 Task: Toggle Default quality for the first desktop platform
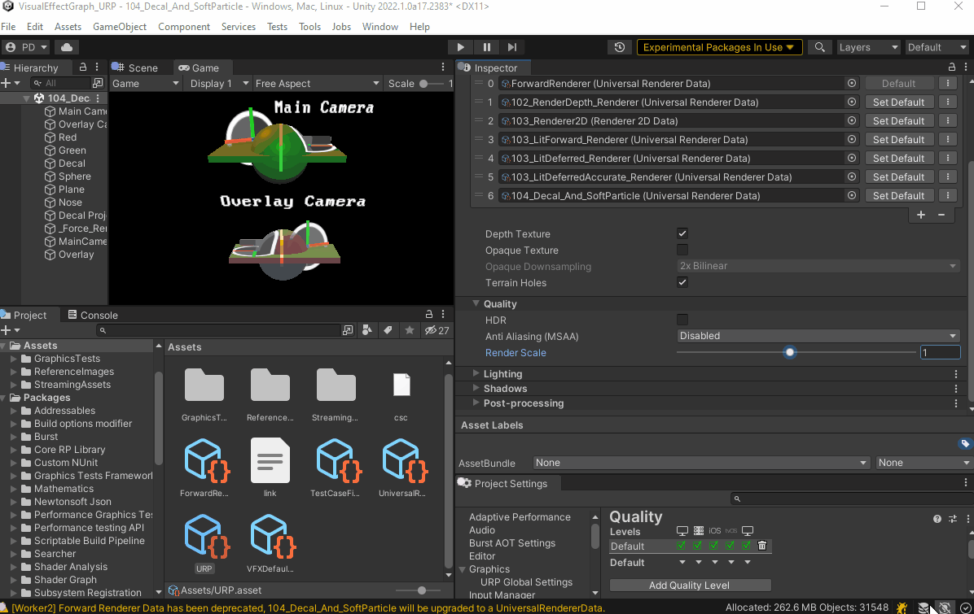682,546
